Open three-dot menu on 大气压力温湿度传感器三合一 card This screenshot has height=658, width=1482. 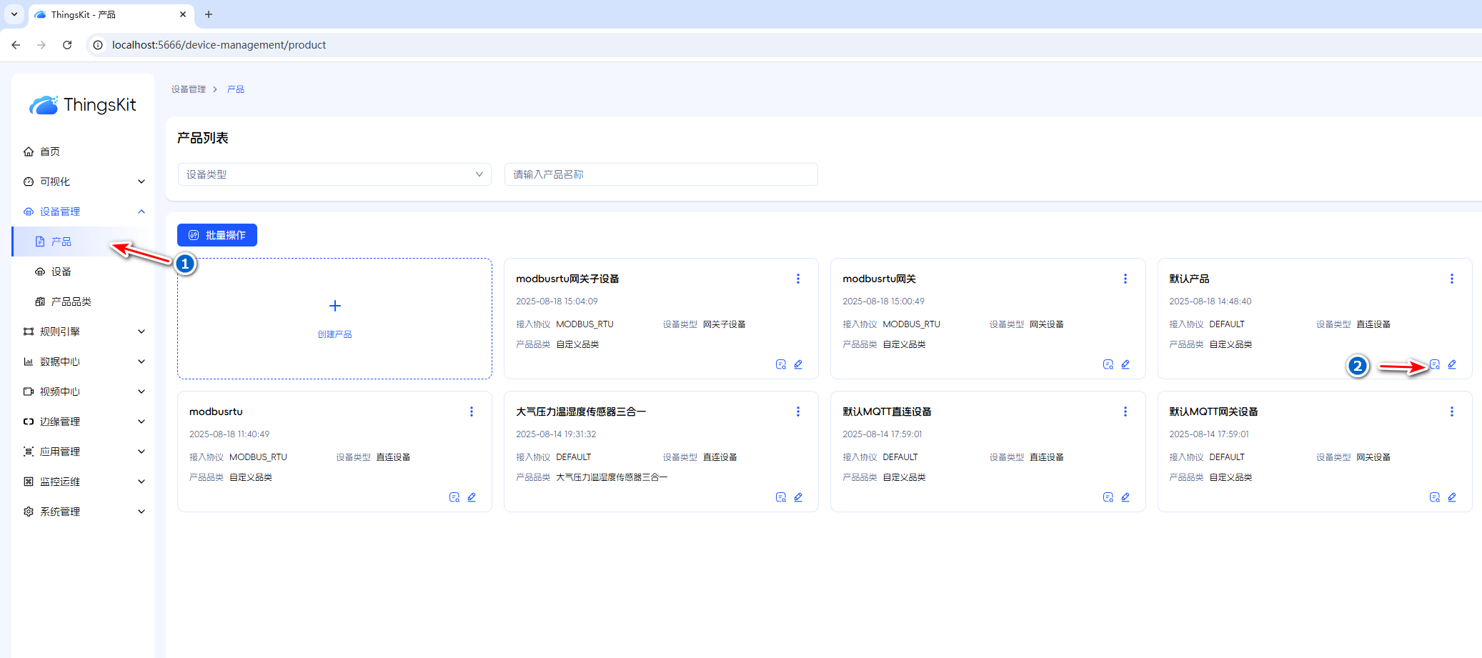coord(798,412)
